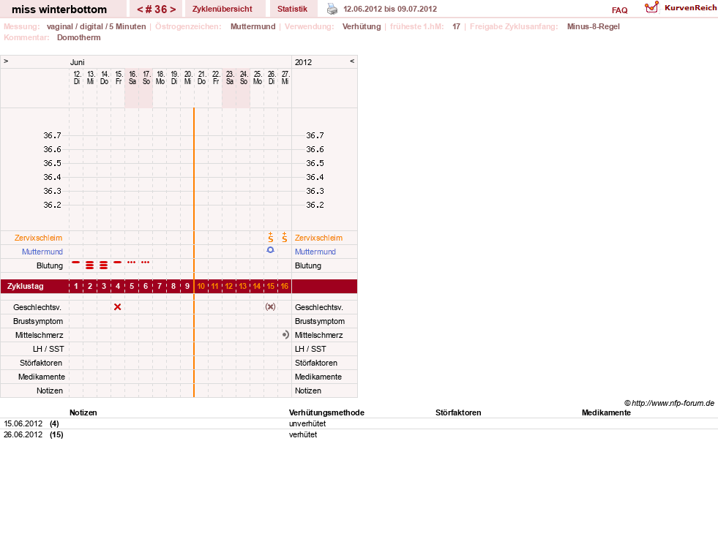Click the right Muttermund label

click(315, 252)
